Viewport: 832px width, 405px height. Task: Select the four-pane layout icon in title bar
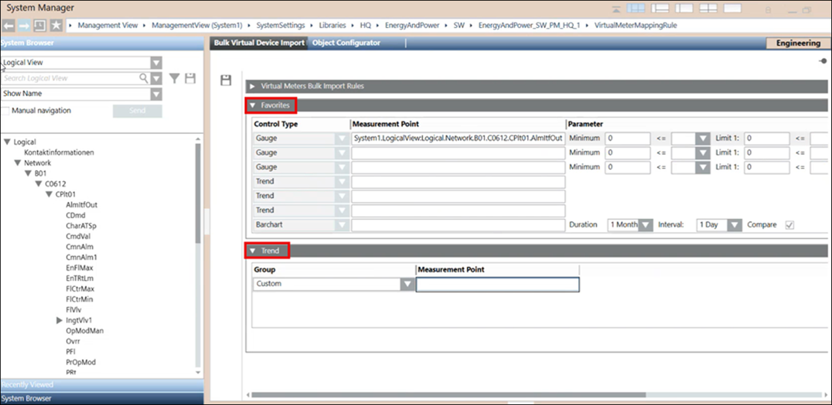pos(709,8)
